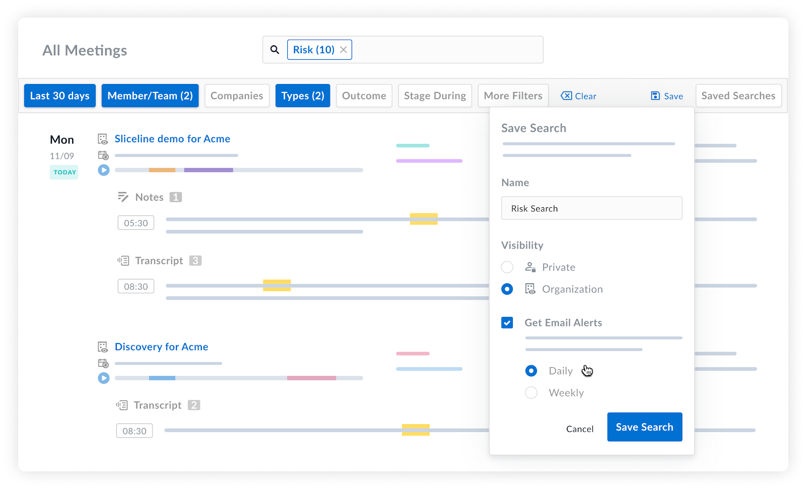Viewport: 806px width, 489px height.
Task: Open the Last 30 days filter
Action: point(60,96)
